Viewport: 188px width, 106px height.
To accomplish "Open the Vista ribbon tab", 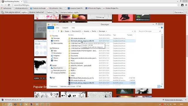I will tap(73, 28).
